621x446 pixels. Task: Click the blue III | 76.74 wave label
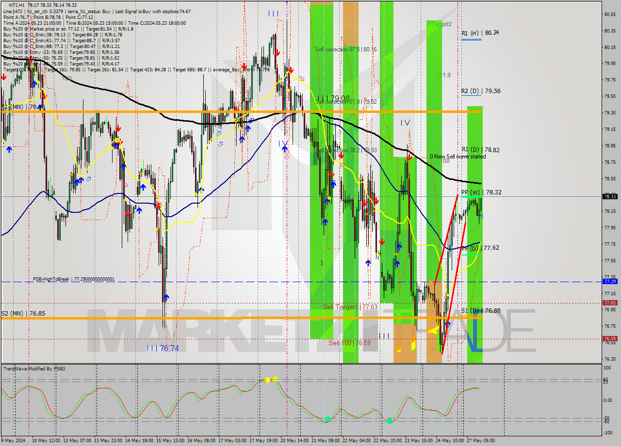click(x=163, y=348)
